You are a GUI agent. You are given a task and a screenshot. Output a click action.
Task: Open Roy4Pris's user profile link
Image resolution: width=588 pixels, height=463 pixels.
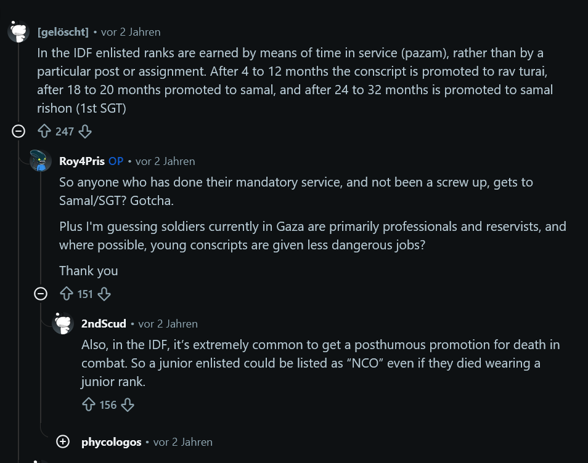82,161
